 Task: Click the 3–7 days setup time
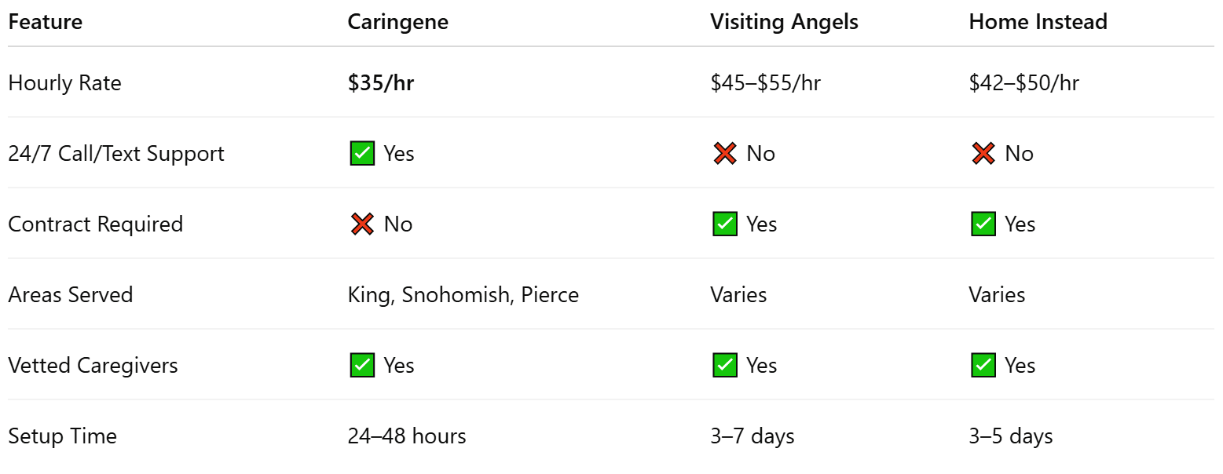point(752,436)
